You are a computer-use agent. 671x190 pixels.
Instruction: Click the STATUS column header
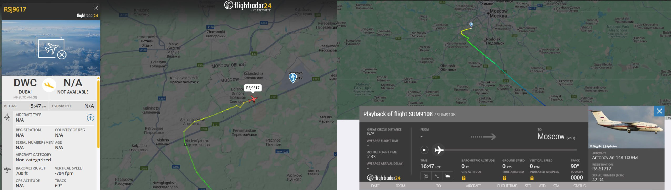(x=579, y=186)
